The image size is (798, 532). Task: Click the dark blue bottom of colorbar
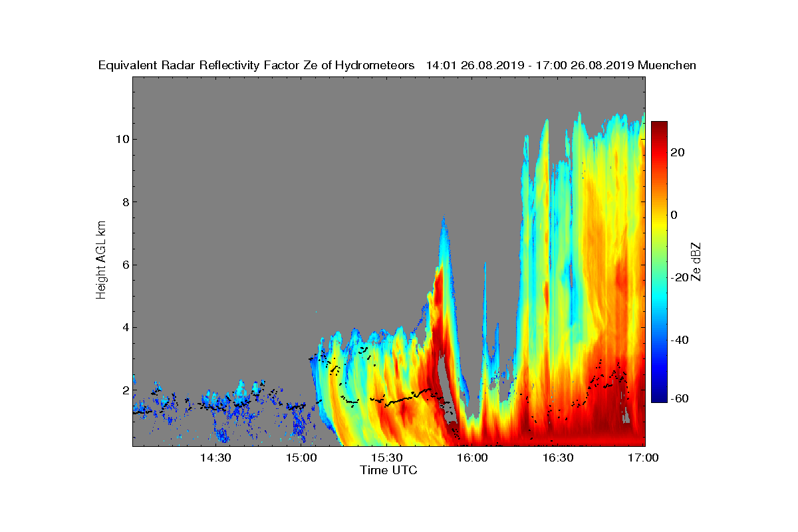659,398
